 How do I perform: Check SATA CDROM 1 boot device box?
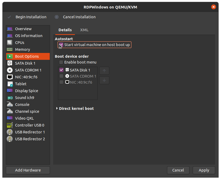pyautogui.click(x=61, y=76)
